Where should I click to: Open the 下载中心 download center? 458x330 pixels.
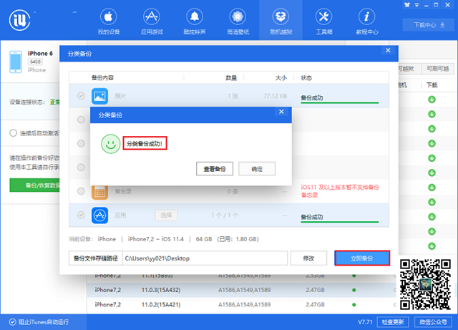pyautogui.click(x=429, y=25)
